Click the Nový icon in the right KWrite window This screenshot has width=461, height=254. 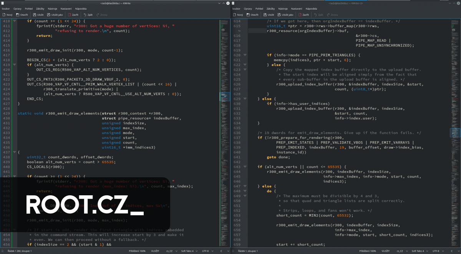coord(239,15)
